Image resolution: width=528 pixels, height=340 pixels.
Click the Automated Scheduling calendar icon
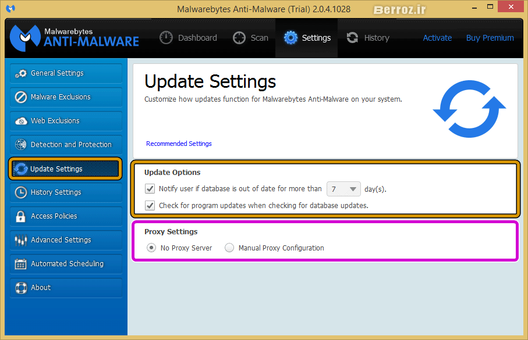point(20,264)
